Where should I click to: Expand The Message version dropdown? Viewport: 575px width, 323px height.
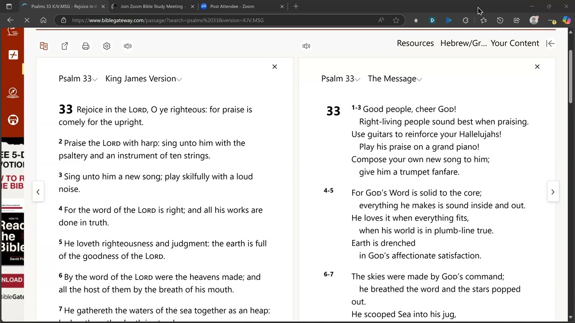pos(395,79)
